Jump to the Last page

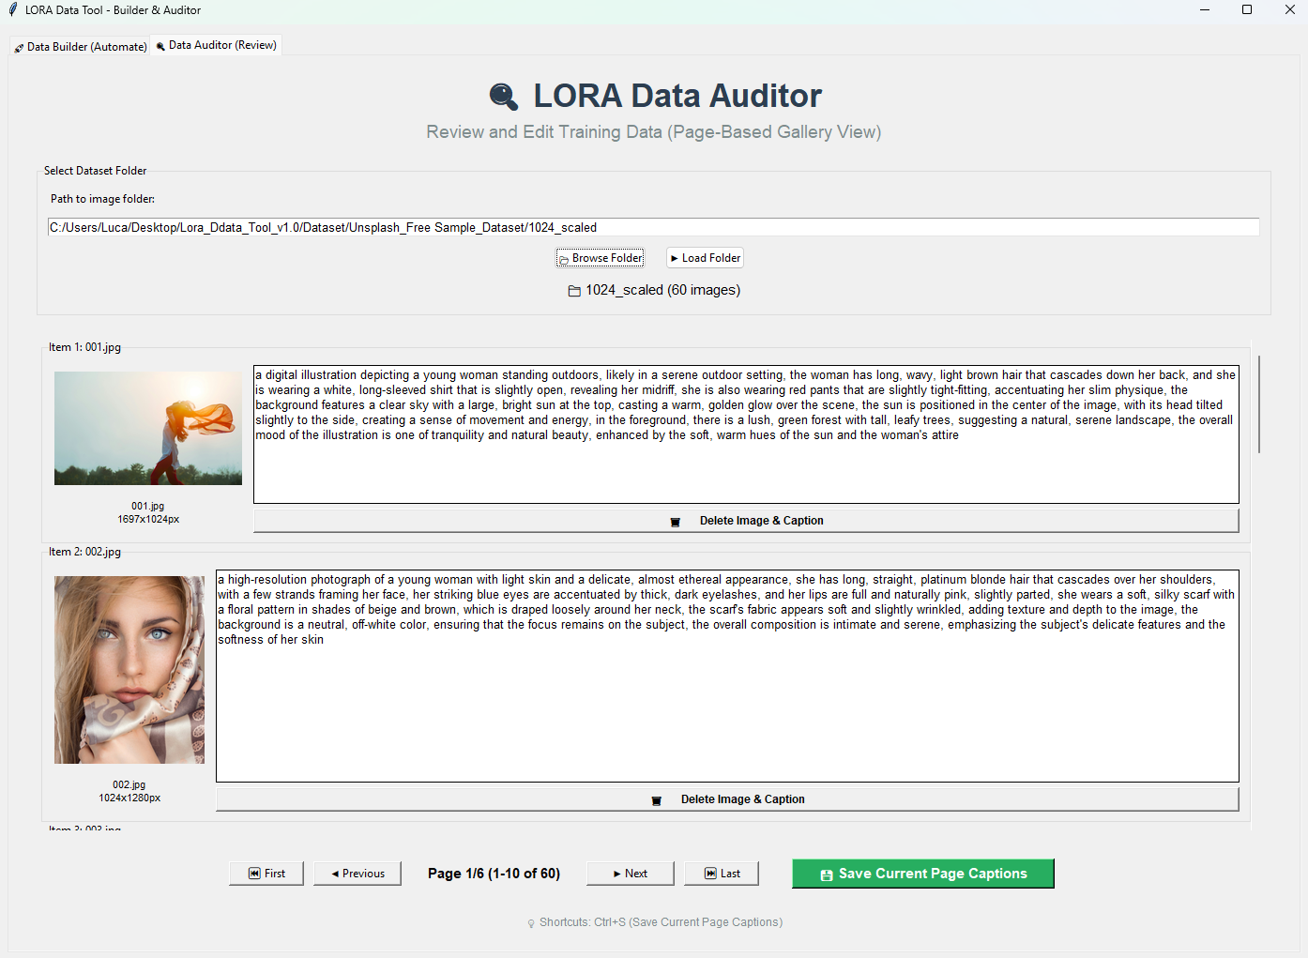(x=722, y=874)
